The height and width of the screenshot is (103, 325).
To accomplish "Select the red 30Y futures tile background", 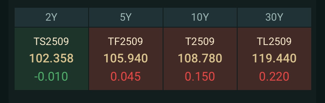I will [275, 59].
